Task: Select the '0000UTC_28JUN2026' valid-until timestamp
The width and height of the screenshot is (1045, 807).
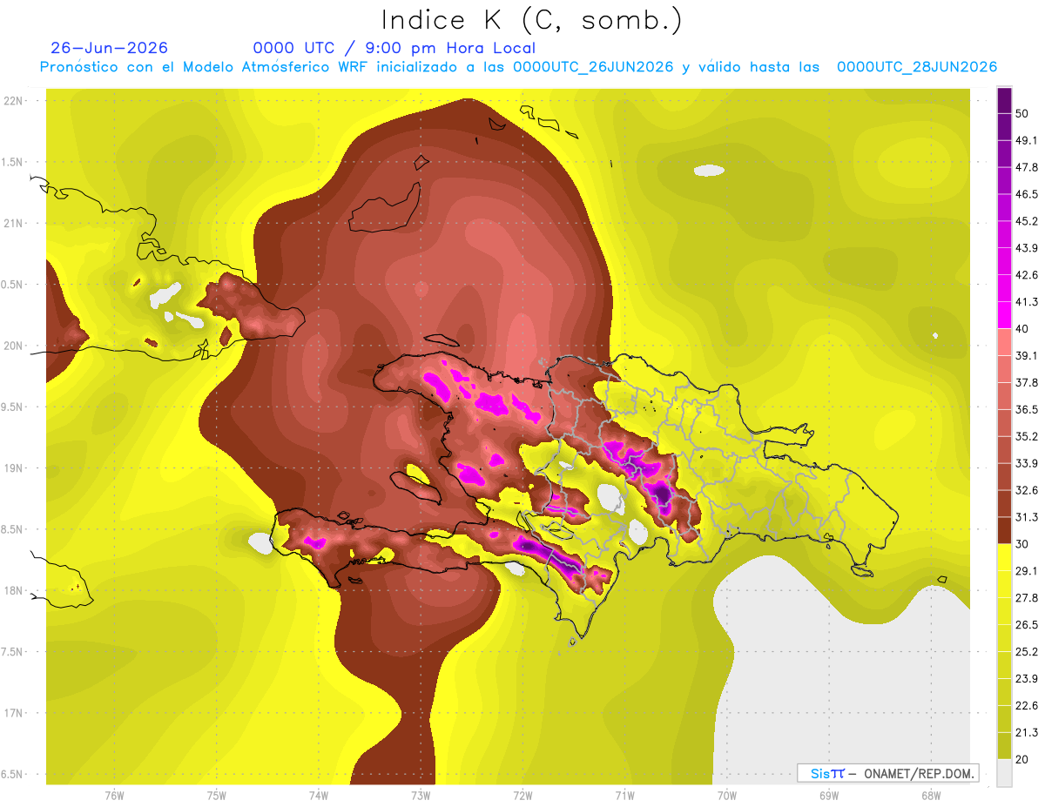Action: click(917, 67)
